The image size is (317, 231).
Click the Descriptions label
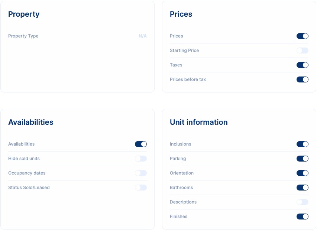[x=183, y=202]
